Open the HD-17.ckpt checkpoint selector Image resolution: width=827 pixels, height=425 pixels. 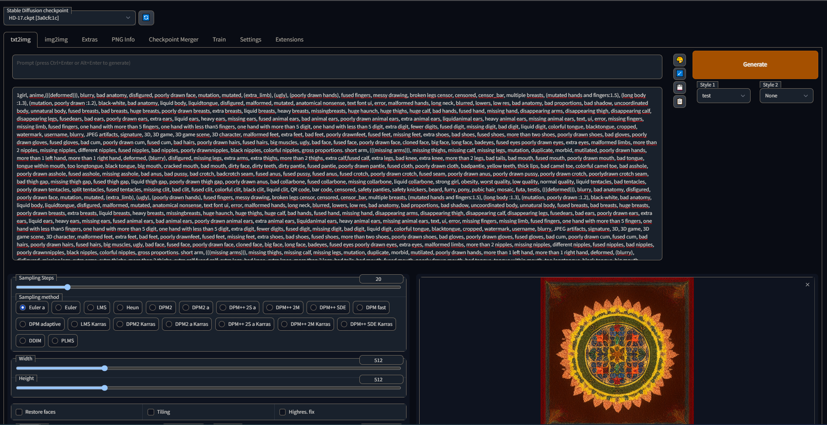[x=69, y=18]
